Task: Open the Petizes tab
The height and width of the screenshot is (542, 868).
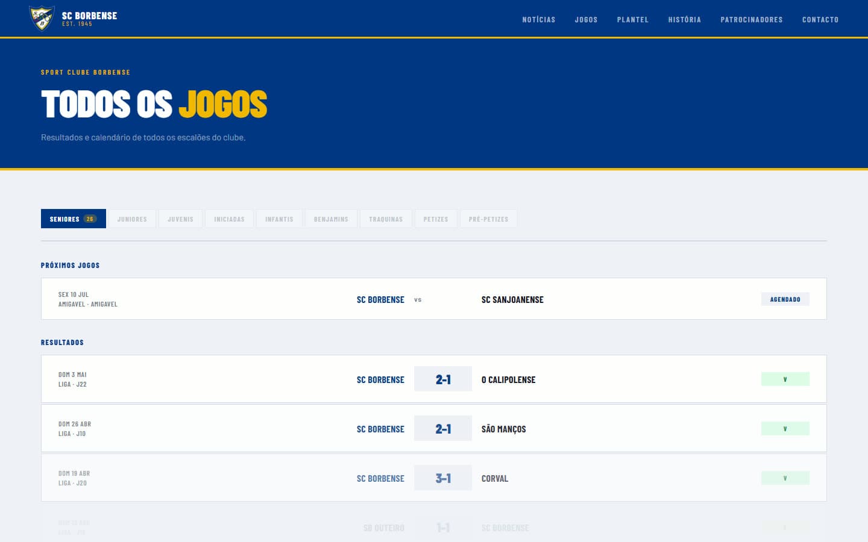Action: [436, 219]
